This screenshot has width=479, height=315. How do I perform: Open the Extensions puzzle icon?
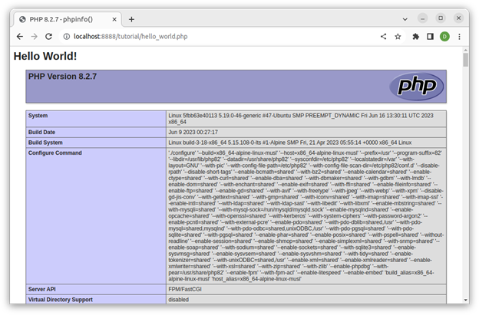(416, 36)
